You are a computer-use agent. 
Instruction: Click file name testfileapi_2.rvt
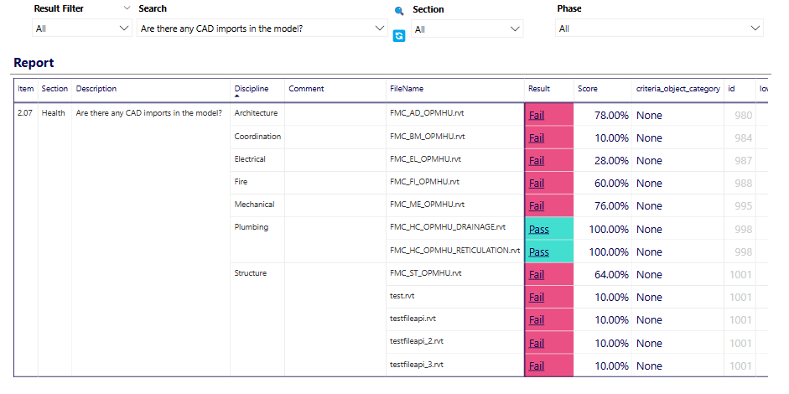click(417, 341)
